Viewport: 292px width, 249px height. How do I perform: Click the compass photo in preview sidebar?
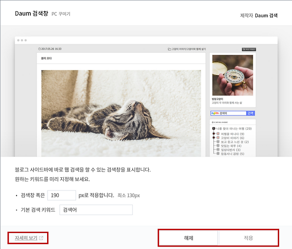click(232, 75)
